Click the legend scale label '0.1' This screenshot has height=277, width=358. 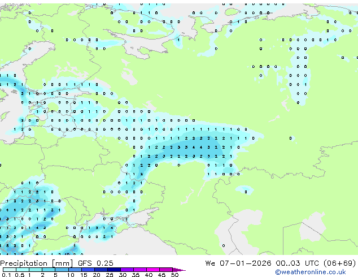click(6, 275)
